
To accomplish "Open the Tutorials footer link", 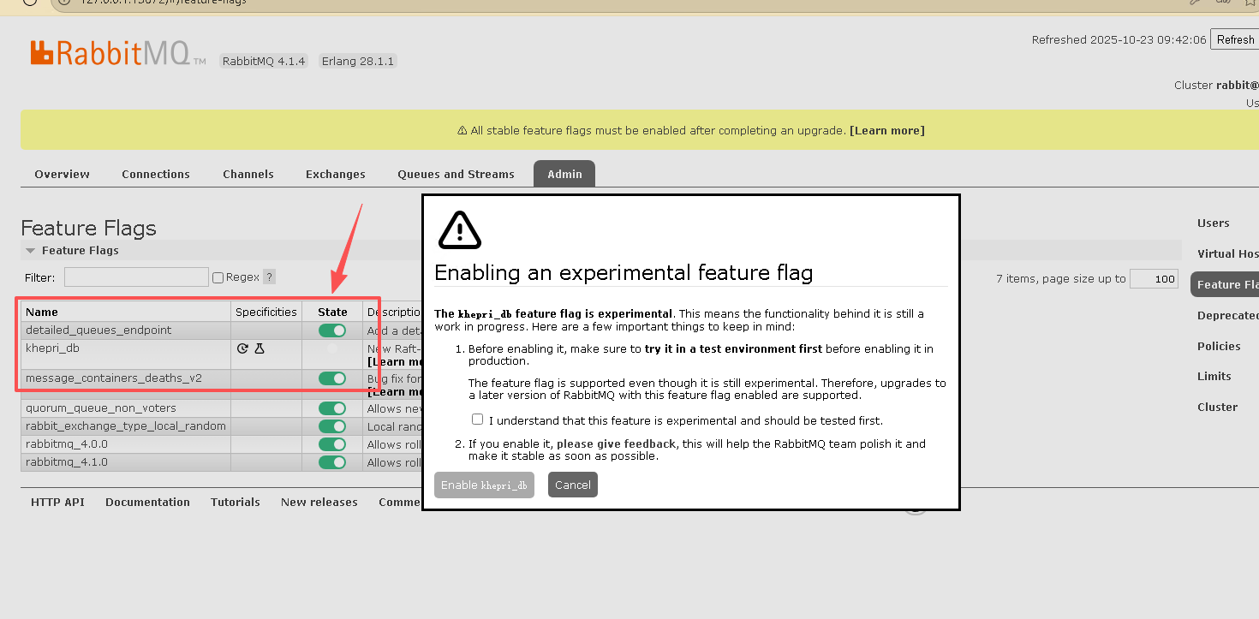I will click(x=236, y=503).
